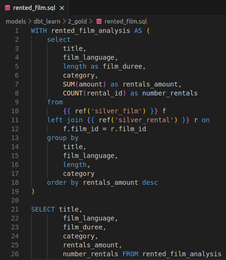Place the cursor on SUM(amount) function

[84, 84]
